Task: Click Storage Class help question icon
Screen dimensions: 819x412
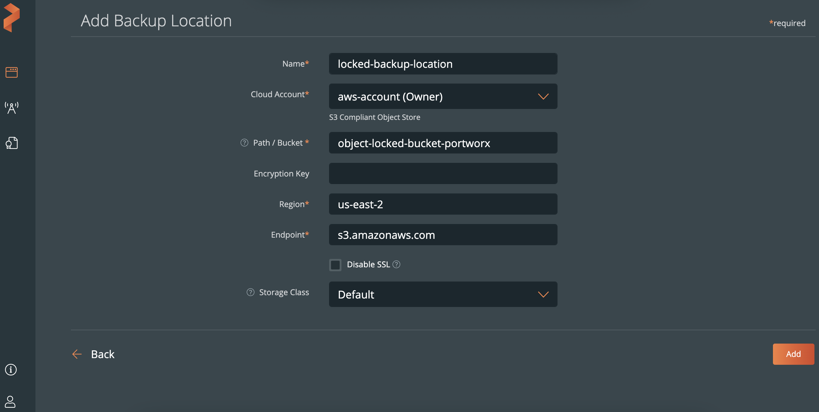Action: [251, 292]
